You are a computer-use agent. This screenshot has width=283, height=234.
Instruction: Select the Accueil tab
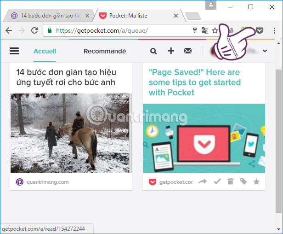[x=45, y=51]
